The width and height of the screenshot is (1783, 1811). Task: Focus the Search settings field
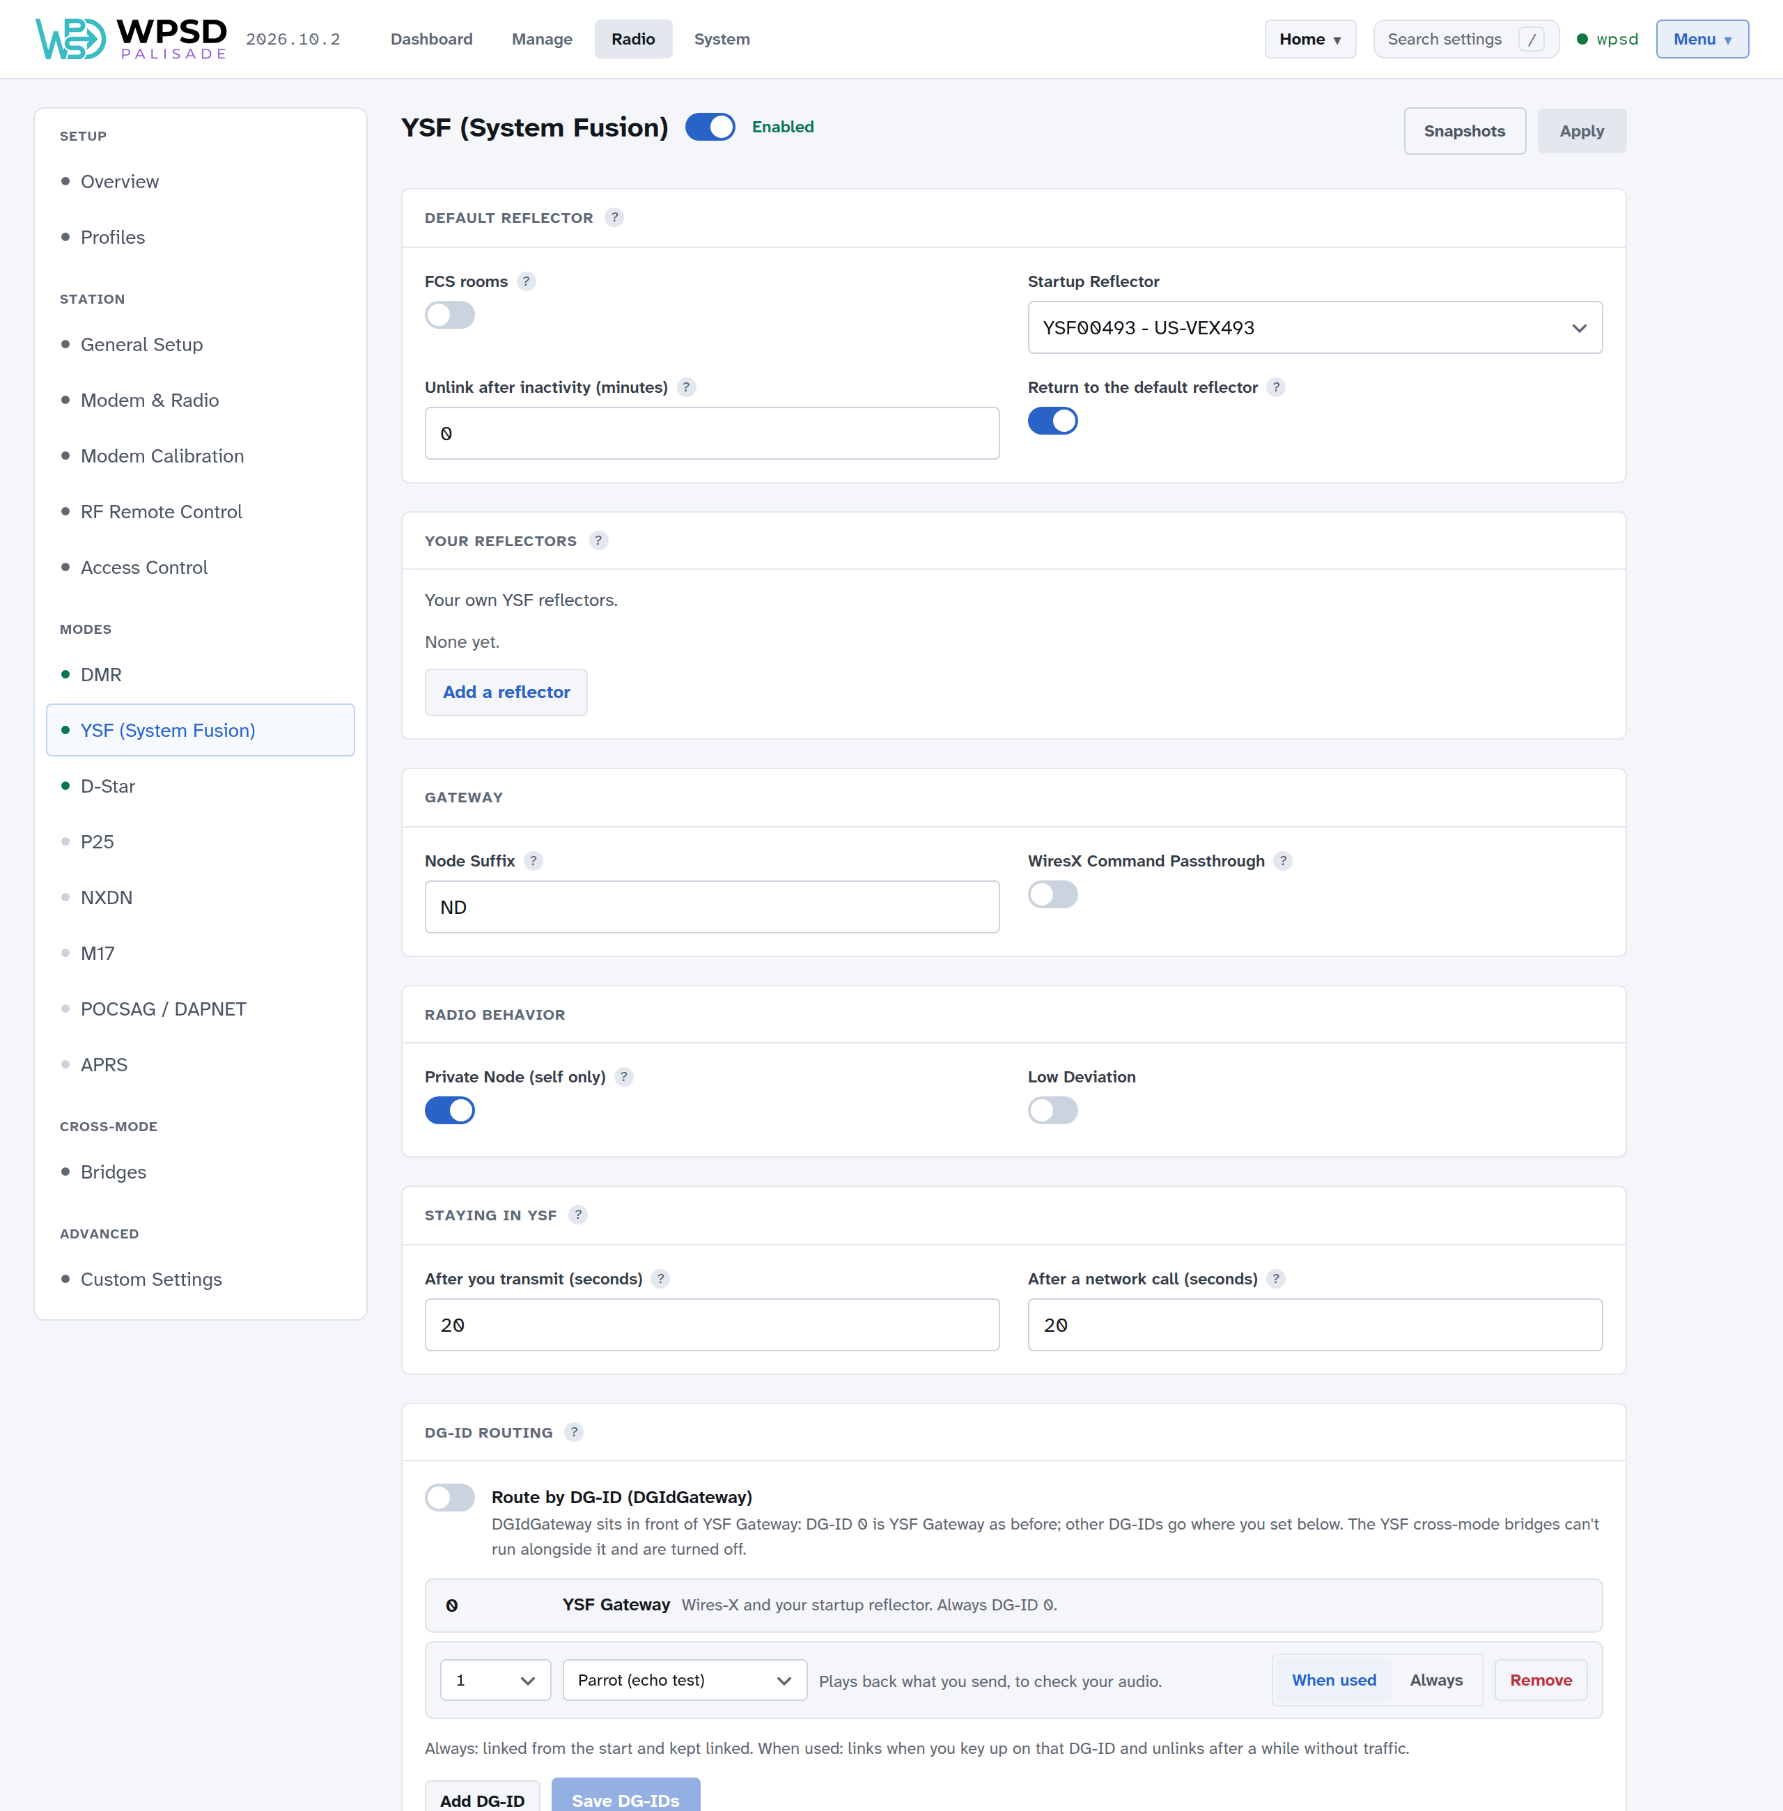[1465, 39]
